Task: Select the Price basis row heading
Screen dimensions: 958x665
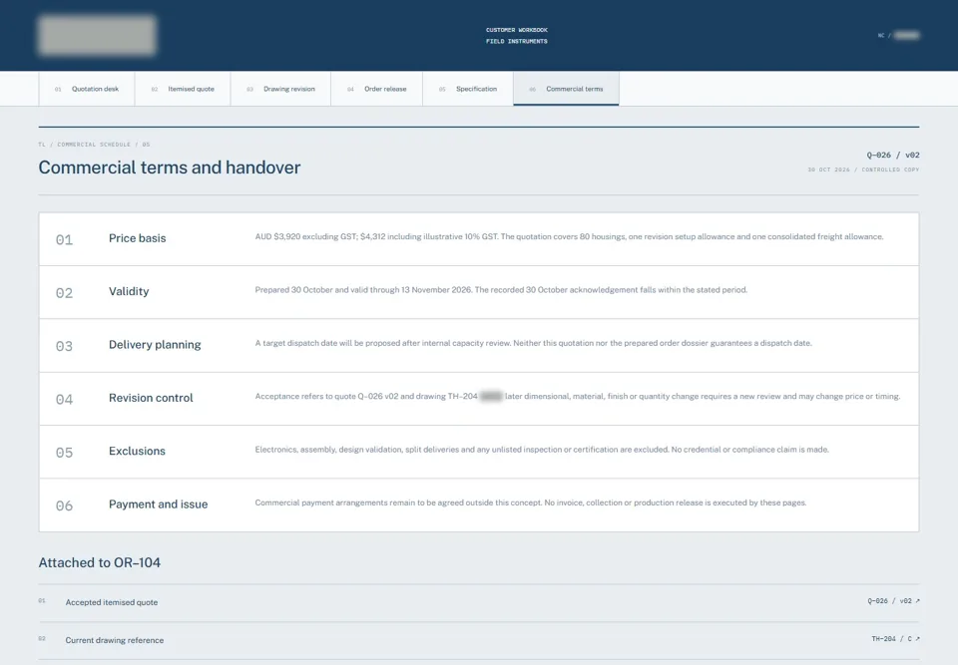Action: tap(138, 238)
